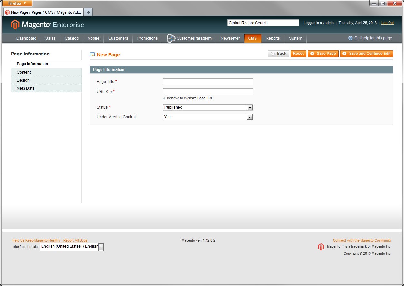404x286 pixels.
Task: Select the Page Information side tab
Action: pos(46,64)
